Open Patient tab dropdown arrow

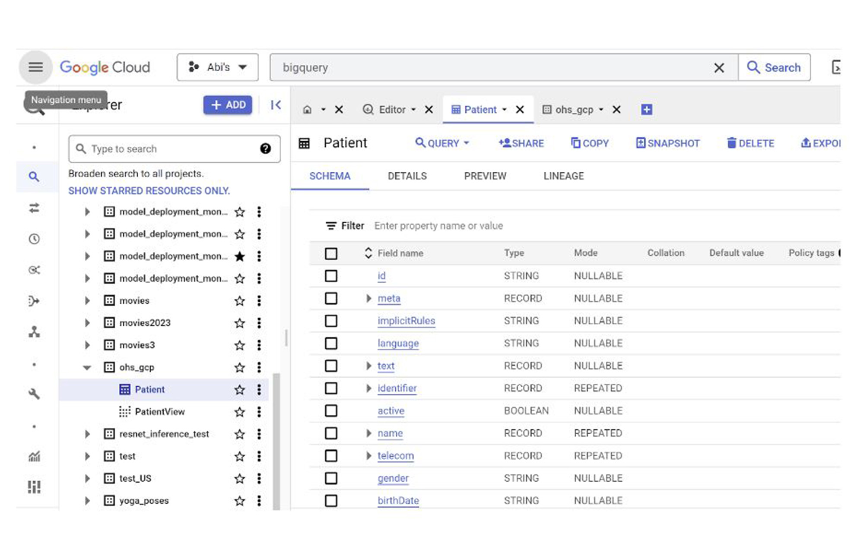pyautogui.click(x=504, y=110)
